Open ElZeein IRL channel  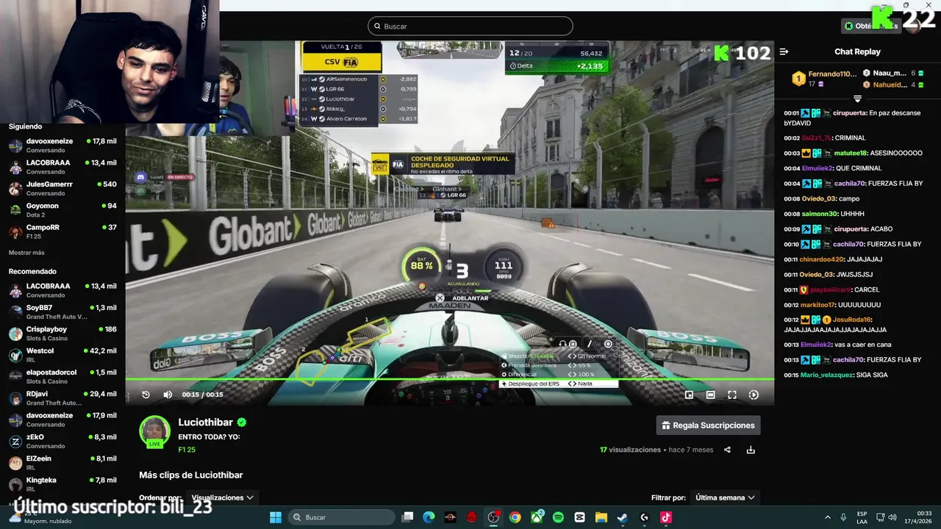pyautogui.click(x=62, y=463)
